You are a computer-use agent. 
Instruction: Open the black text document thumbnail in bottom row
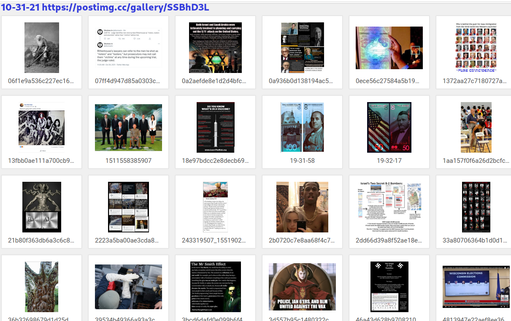(x=389, y=286)
